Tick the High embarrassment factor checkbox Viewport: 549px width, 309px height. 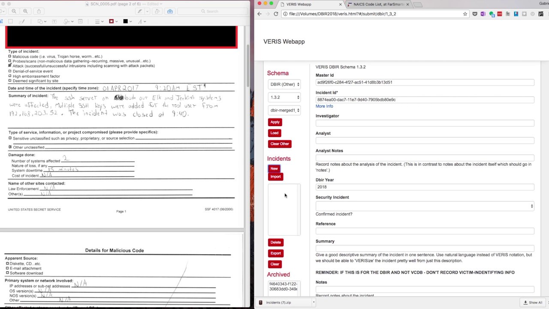tap(10, 76)
